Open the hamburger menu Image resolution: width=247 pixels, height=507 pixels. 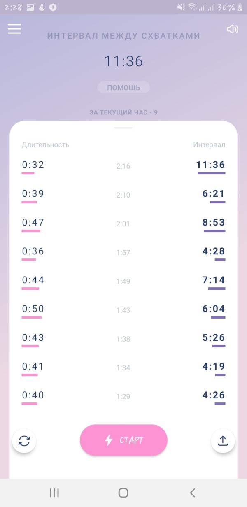coord(14,29)
